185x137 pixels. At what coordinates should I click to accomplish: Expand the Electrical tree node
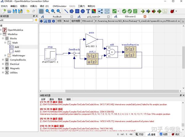point(3,64)
